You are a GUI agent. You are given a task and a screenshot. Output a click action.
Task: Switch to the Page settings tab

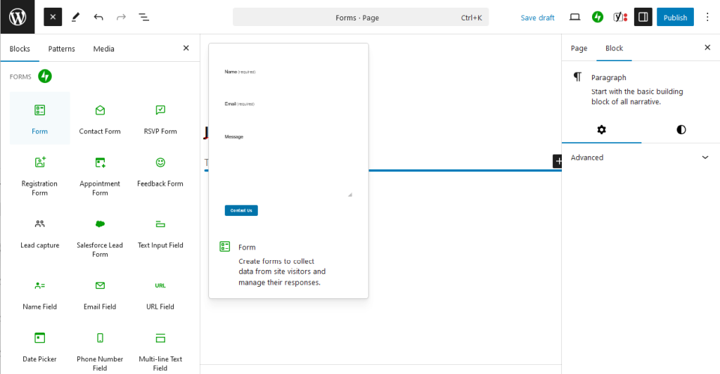pos(579,49)
